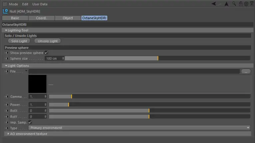This screenshot has height=143, width=255.
Task: Click the Power slider bar
Action: pos(149,105)
